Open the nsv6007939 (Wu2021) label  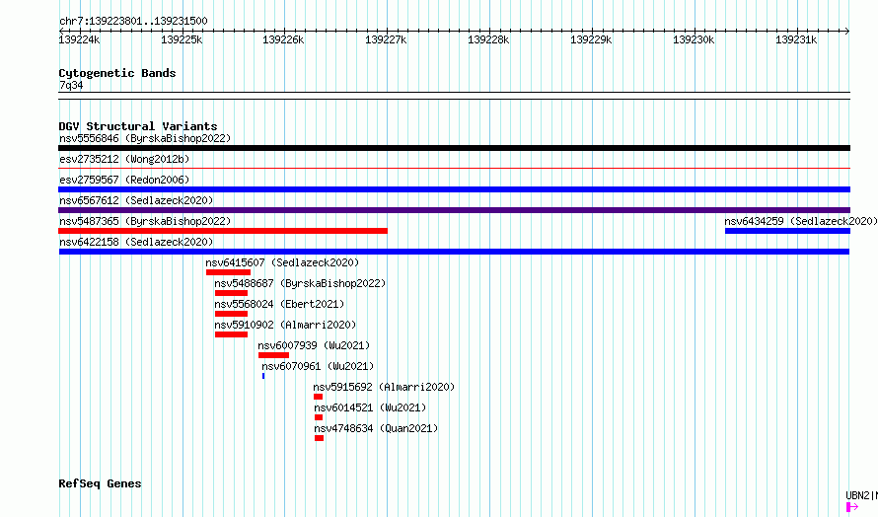pos(314,345)
